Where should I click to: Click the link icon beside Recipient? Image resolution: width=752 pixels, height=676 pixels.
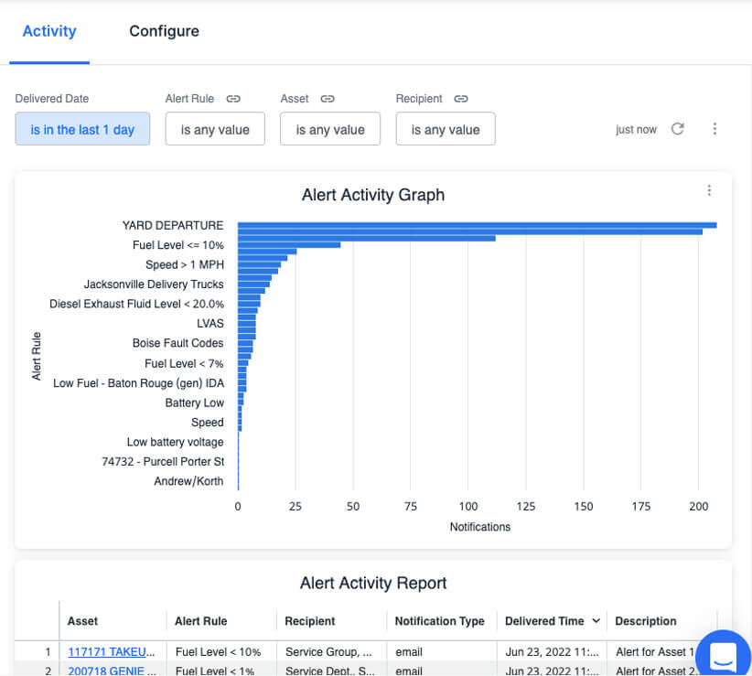[x=461, y=99]
